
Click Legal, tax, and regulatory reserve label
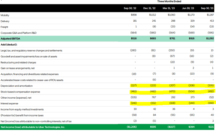(31, 51)
